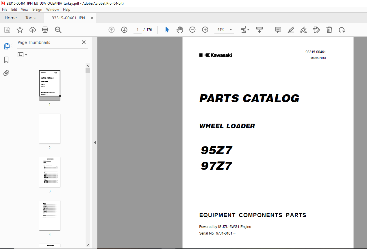Open the Bookmarks sidebar icon

tap(6, 60)
